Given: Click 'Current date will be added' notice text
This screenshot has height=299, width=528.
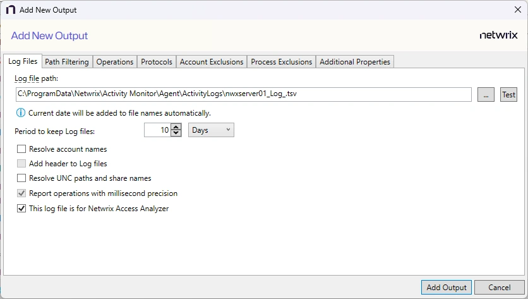Looking at the screenshot, I should point(119,113).
